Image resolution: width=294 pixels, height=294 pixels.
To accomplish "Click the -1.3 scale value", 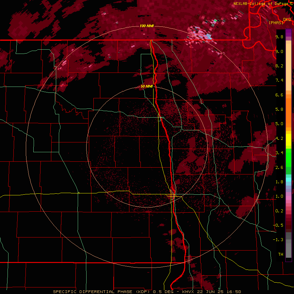I will (278, 240).
